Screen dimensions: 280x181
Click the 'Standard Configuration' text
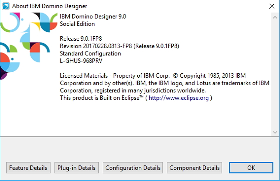pos(90,53)
